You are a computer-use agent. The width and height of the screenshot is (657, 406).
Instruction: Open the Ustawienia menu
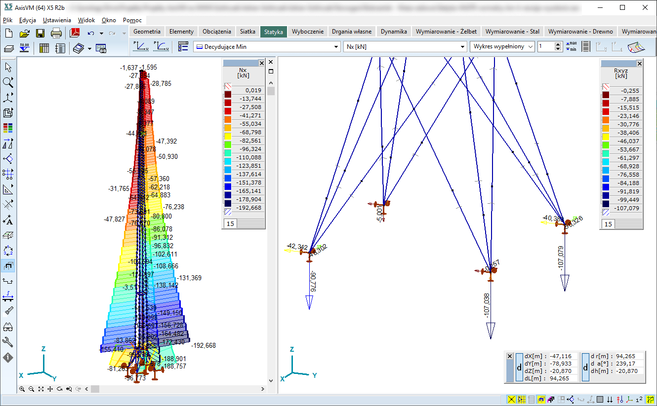pyautogui.click(x=57, y=20)
